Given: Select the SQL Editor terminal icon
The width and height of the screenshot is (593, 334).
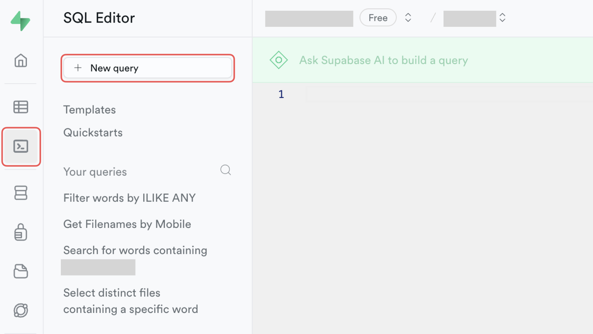Looking at the screenshot, I should click(21, 146).
